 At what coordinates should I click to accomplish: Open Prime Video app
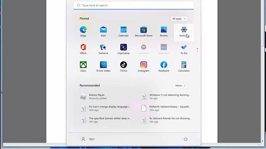103,67
